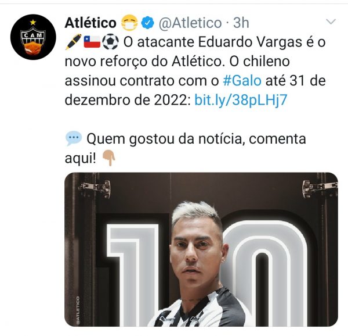Open the bit.ly/38pLHj7 link

pyautogui.click(x=241, y=100)
